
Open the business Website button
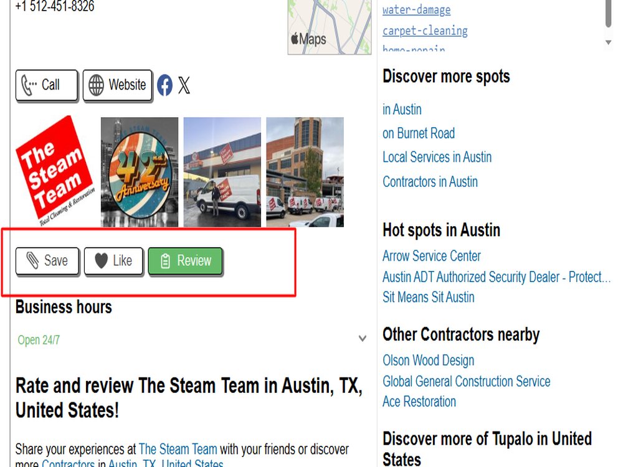(117, 85)
